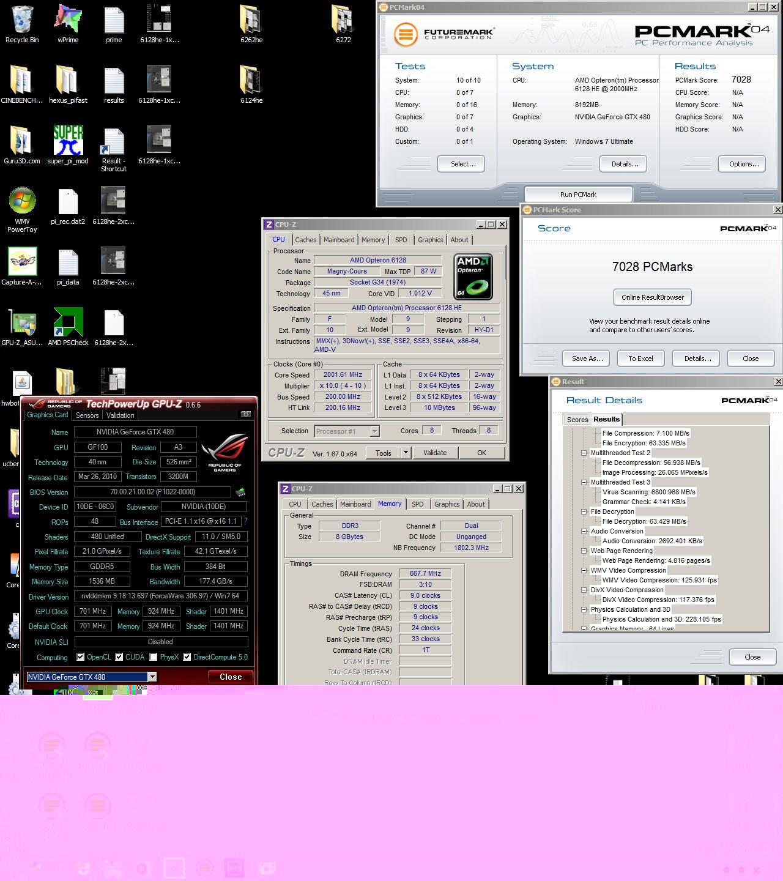Open the Recycle Bin desktop icon

[x=22, y=24]
